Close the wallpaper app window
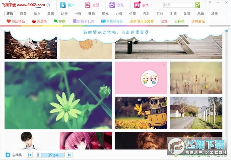The height and width of the screenshot is (160, 231). [227, 2]
